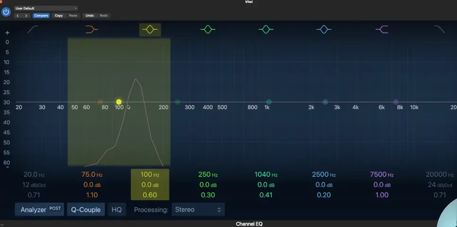457x227 pixels.
Task: Select the blue 0.20 Q value
Action: click(324, 195)
